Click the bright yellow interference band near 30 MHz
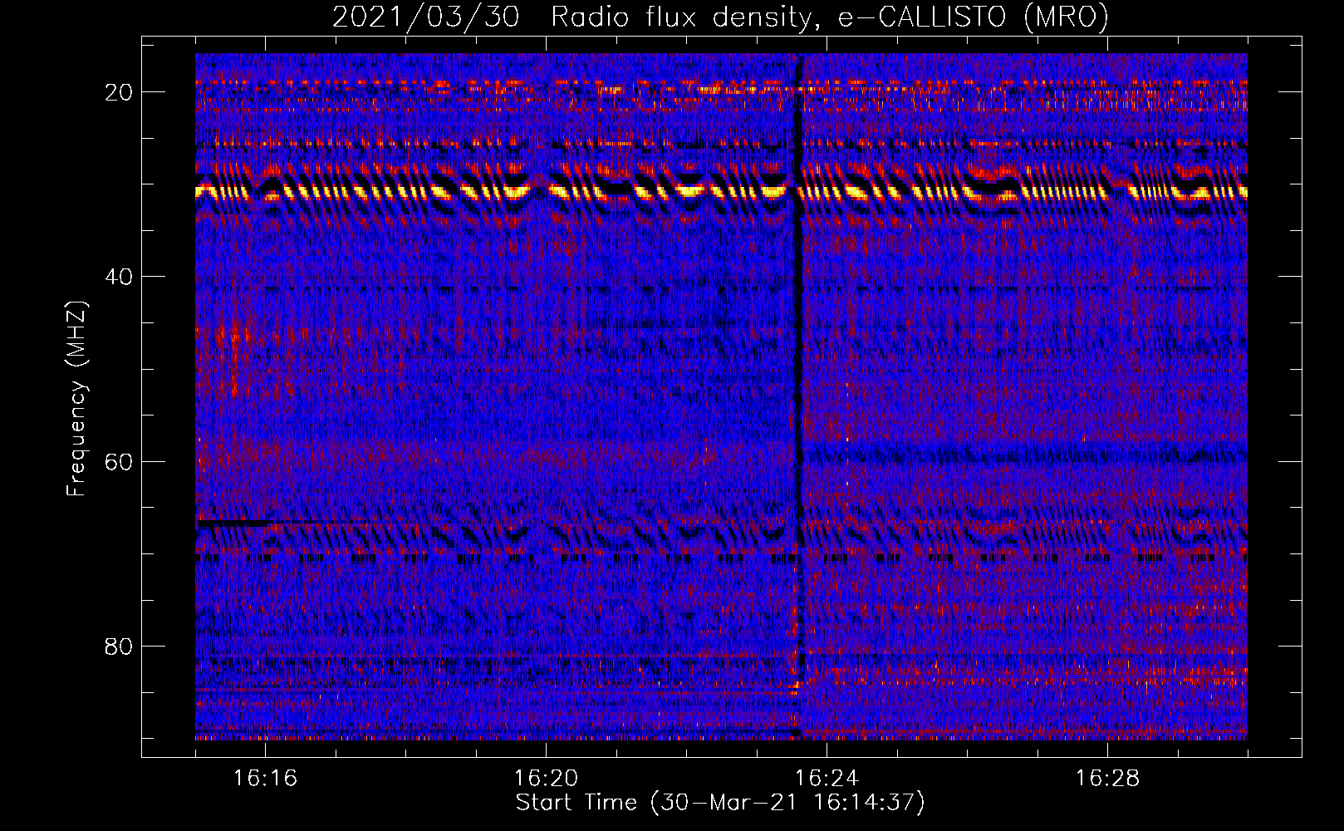Image resolution: width=1344 pixels, height=831 pixels. pos(721,192)
